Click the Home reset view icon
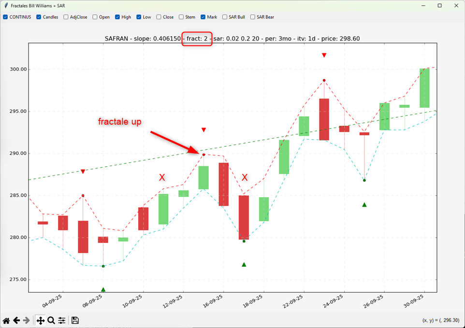This screenshot has height=328, width=465. click(6, 320)
